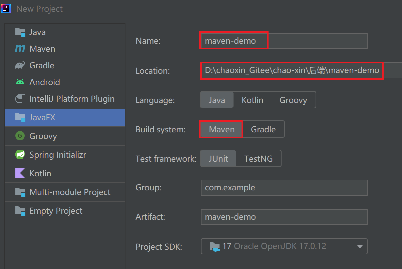Viewport: 402px width, 269px height.
Task: Click the Groovy green circle icon
Action: 20,136
